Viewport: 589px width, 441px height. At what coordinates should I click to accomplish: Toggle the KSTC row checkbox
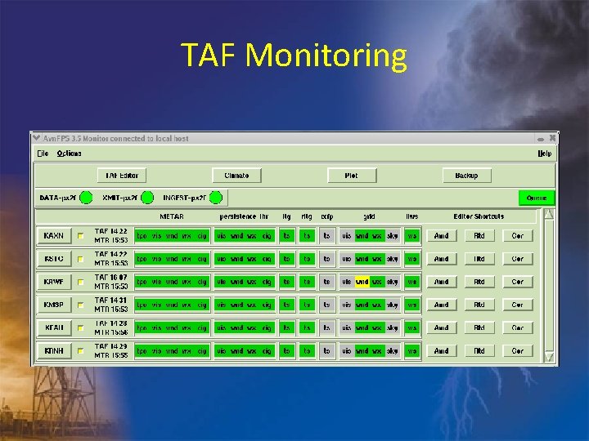pyautogui.click(x=80, y=259)
